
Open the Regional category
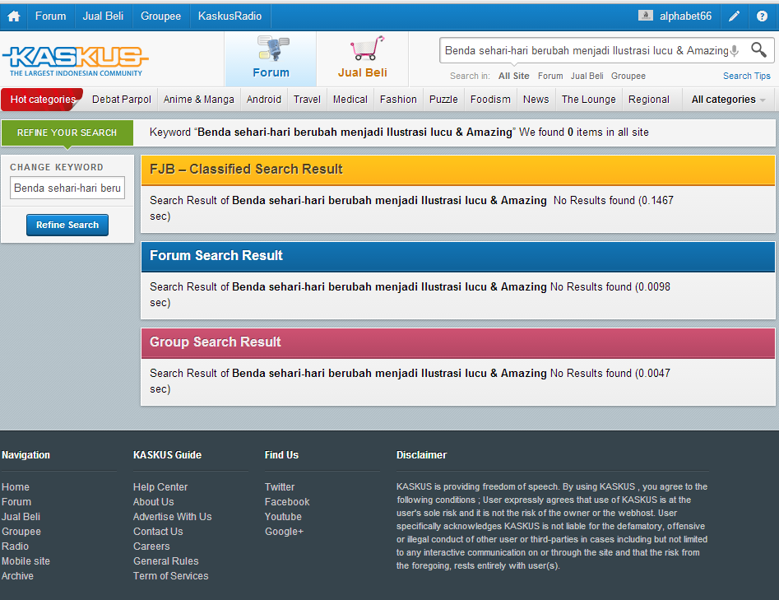pyautogui.click(x=649, y=100)
